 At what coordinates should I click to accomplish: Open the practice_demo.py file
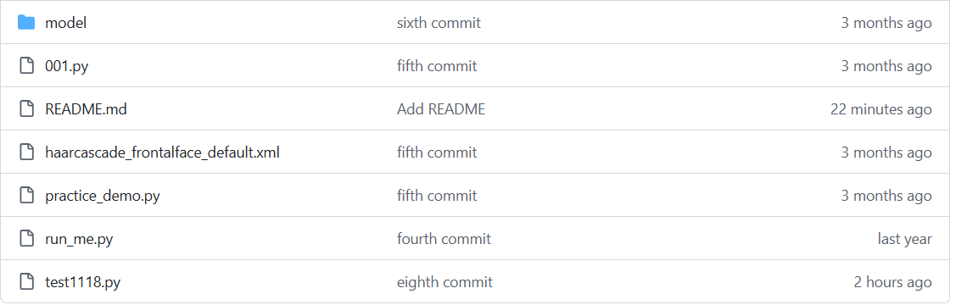pyautogui.click(x=103, y=196)
